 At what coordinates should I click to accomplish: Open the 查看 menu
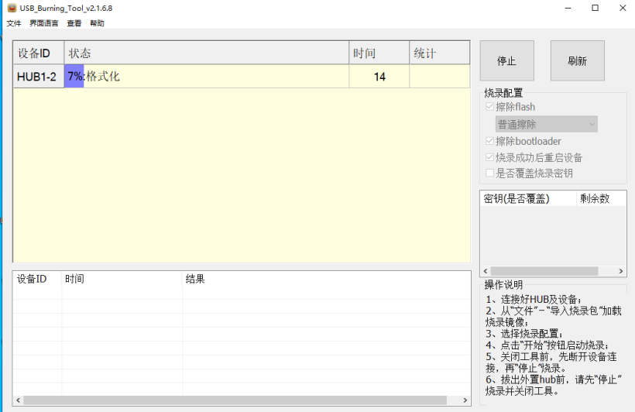(74, 23)
